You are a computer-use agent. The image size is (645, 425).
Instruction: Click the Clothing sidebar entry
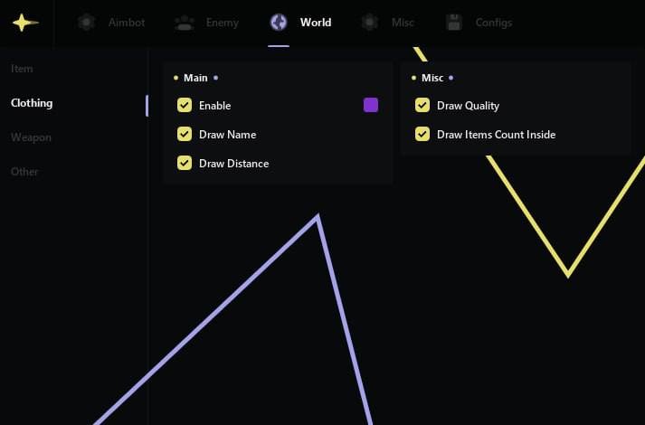32,103
